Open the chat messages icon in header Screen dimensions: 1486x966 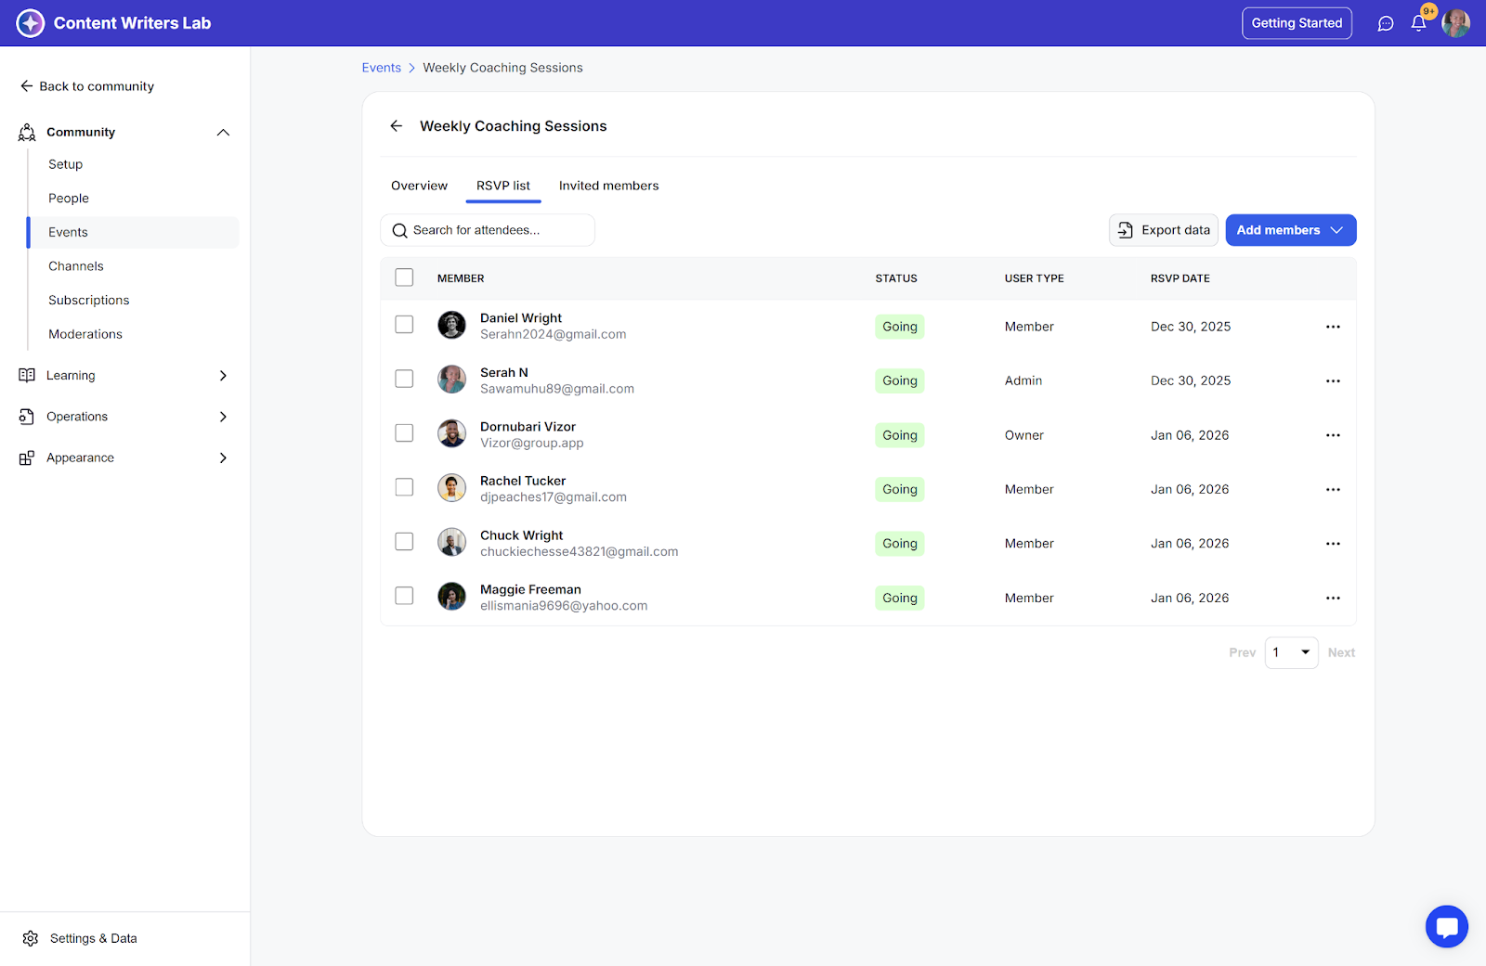coord(1386,23)
